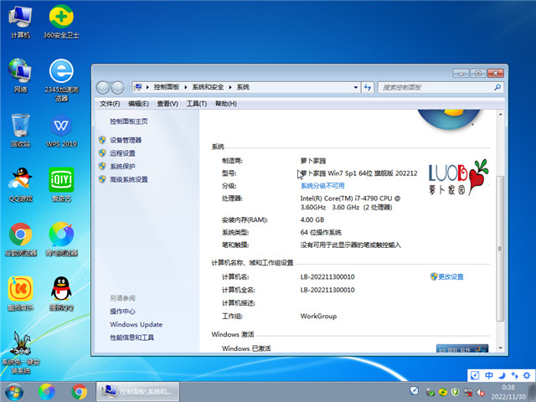Open the recent pages dropdown beside forward button
This screenshot has width=536, height=402.
pyautogui.click(x=128, y=87)
